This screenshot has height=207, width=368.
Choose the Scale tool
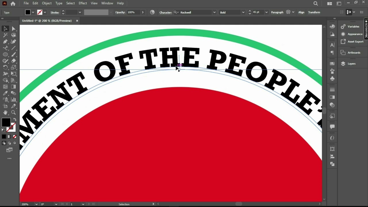pyautogui.click(x=14, y=67)
